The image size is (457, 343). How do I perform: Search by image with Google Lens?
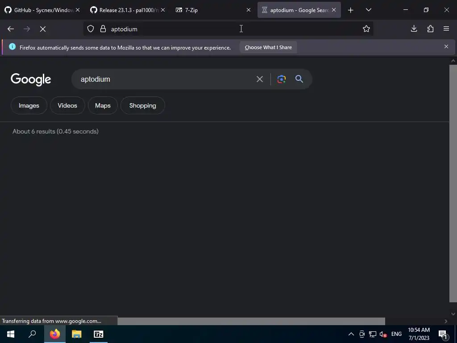[x=282, y=79]
